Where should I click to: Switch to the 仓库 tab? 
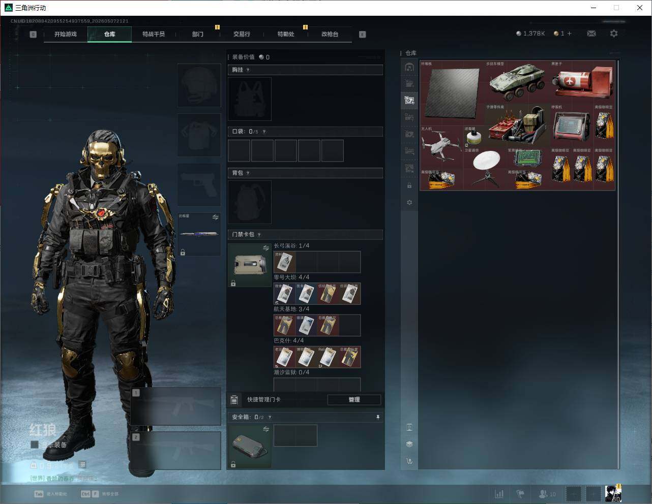tap(110, 34)
